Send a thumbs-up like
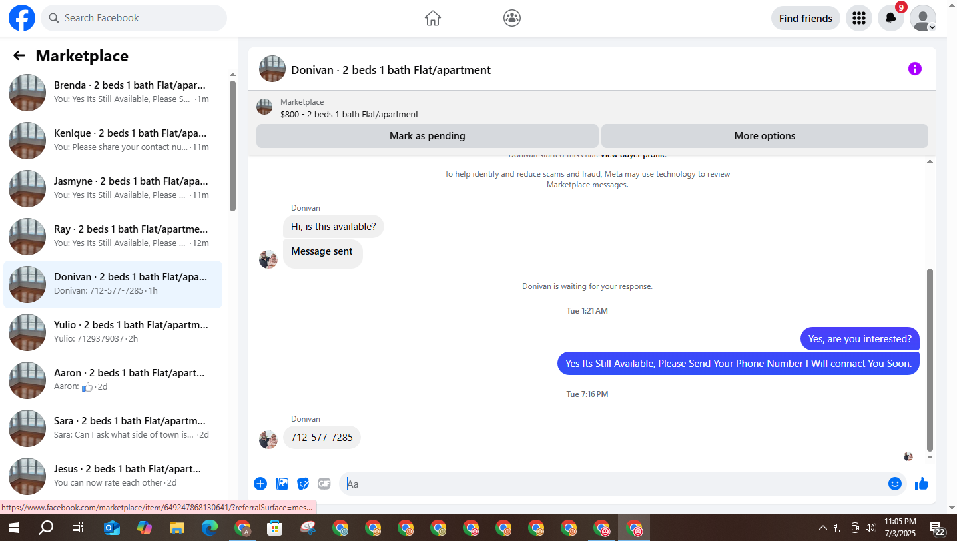The image size is (957, 541). 922,484
